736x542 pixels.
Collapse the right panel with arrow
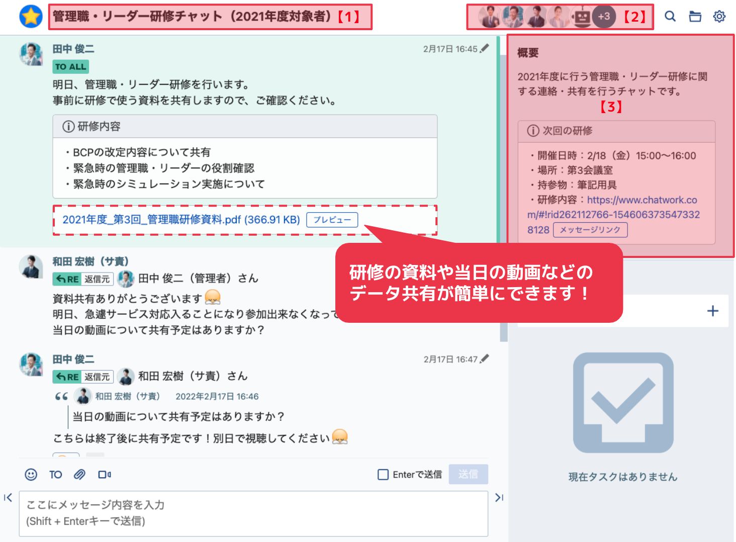pos(499,498)
